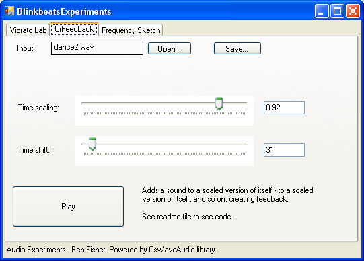Screen dimensions: 364x261
Task: Click the Input field containing dance2.wav
Action: tap(97, 48)
